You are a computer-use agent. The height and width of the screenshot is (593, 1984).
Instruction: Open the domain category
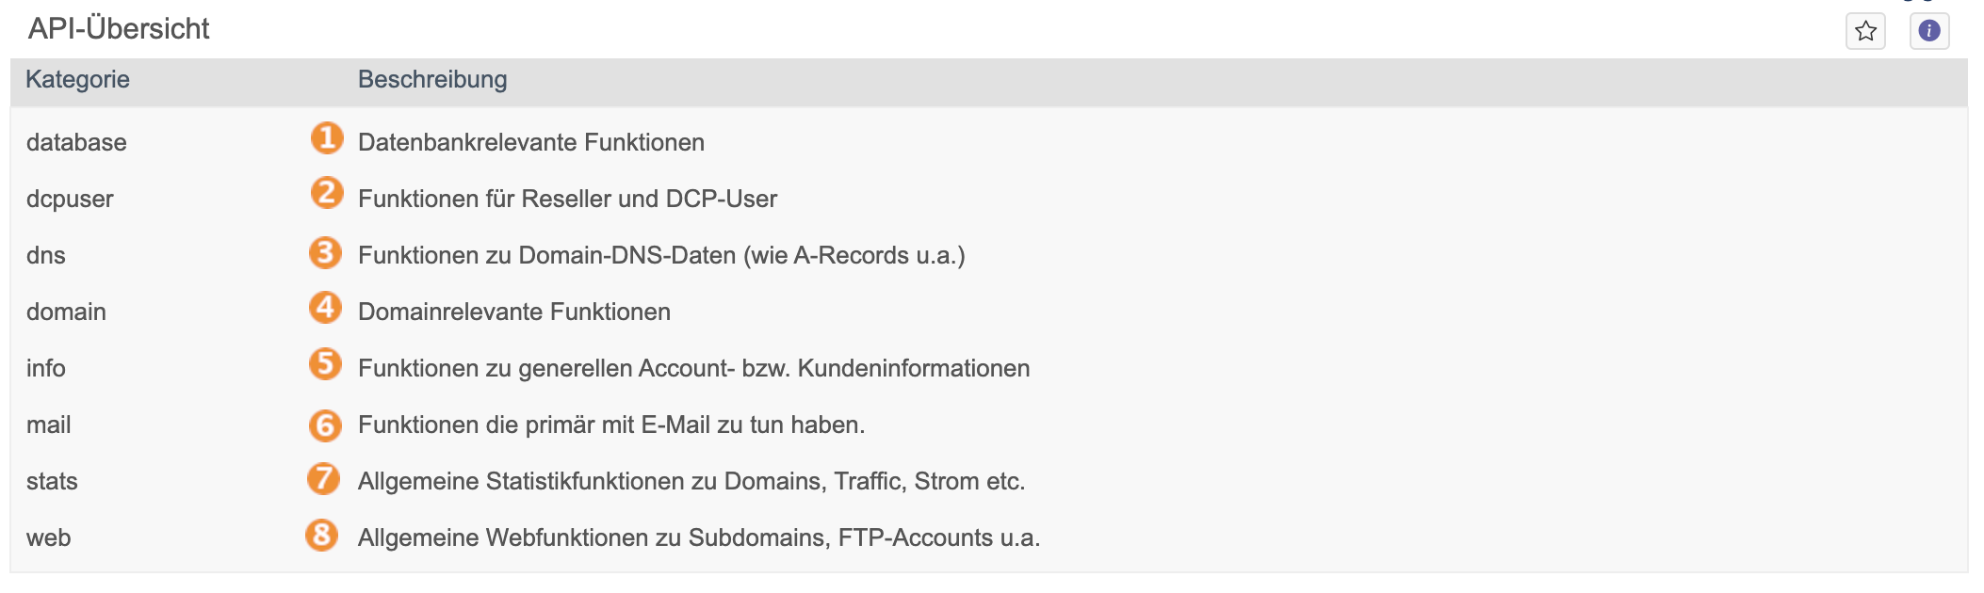pyautogui.click(x=66, y=312)
